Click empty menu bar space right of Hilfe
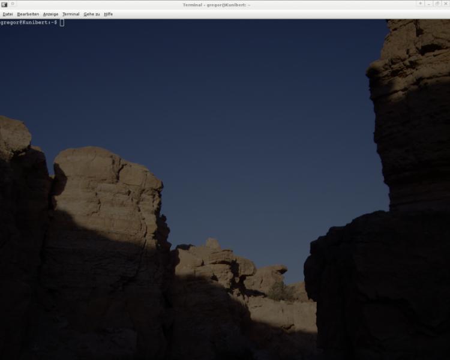 tap(270, 14)
